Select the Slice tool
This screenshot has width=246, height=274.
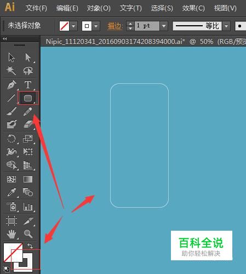coord(28,221)
